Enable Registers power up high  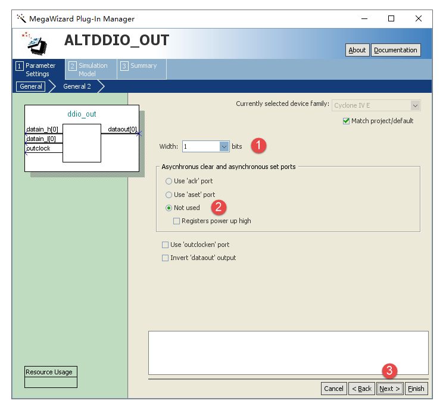(x=212, y=221)
